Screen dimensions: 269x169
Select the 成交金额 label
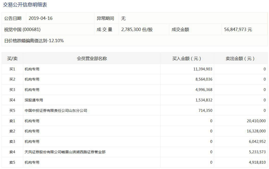click(180, 30)
